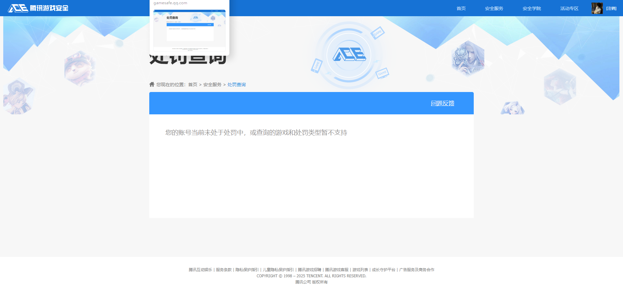The height and width of the screenshot is (299, 623).
Task: Click the home icon beside the breadcrumb
Action: (x=152, y=84)
